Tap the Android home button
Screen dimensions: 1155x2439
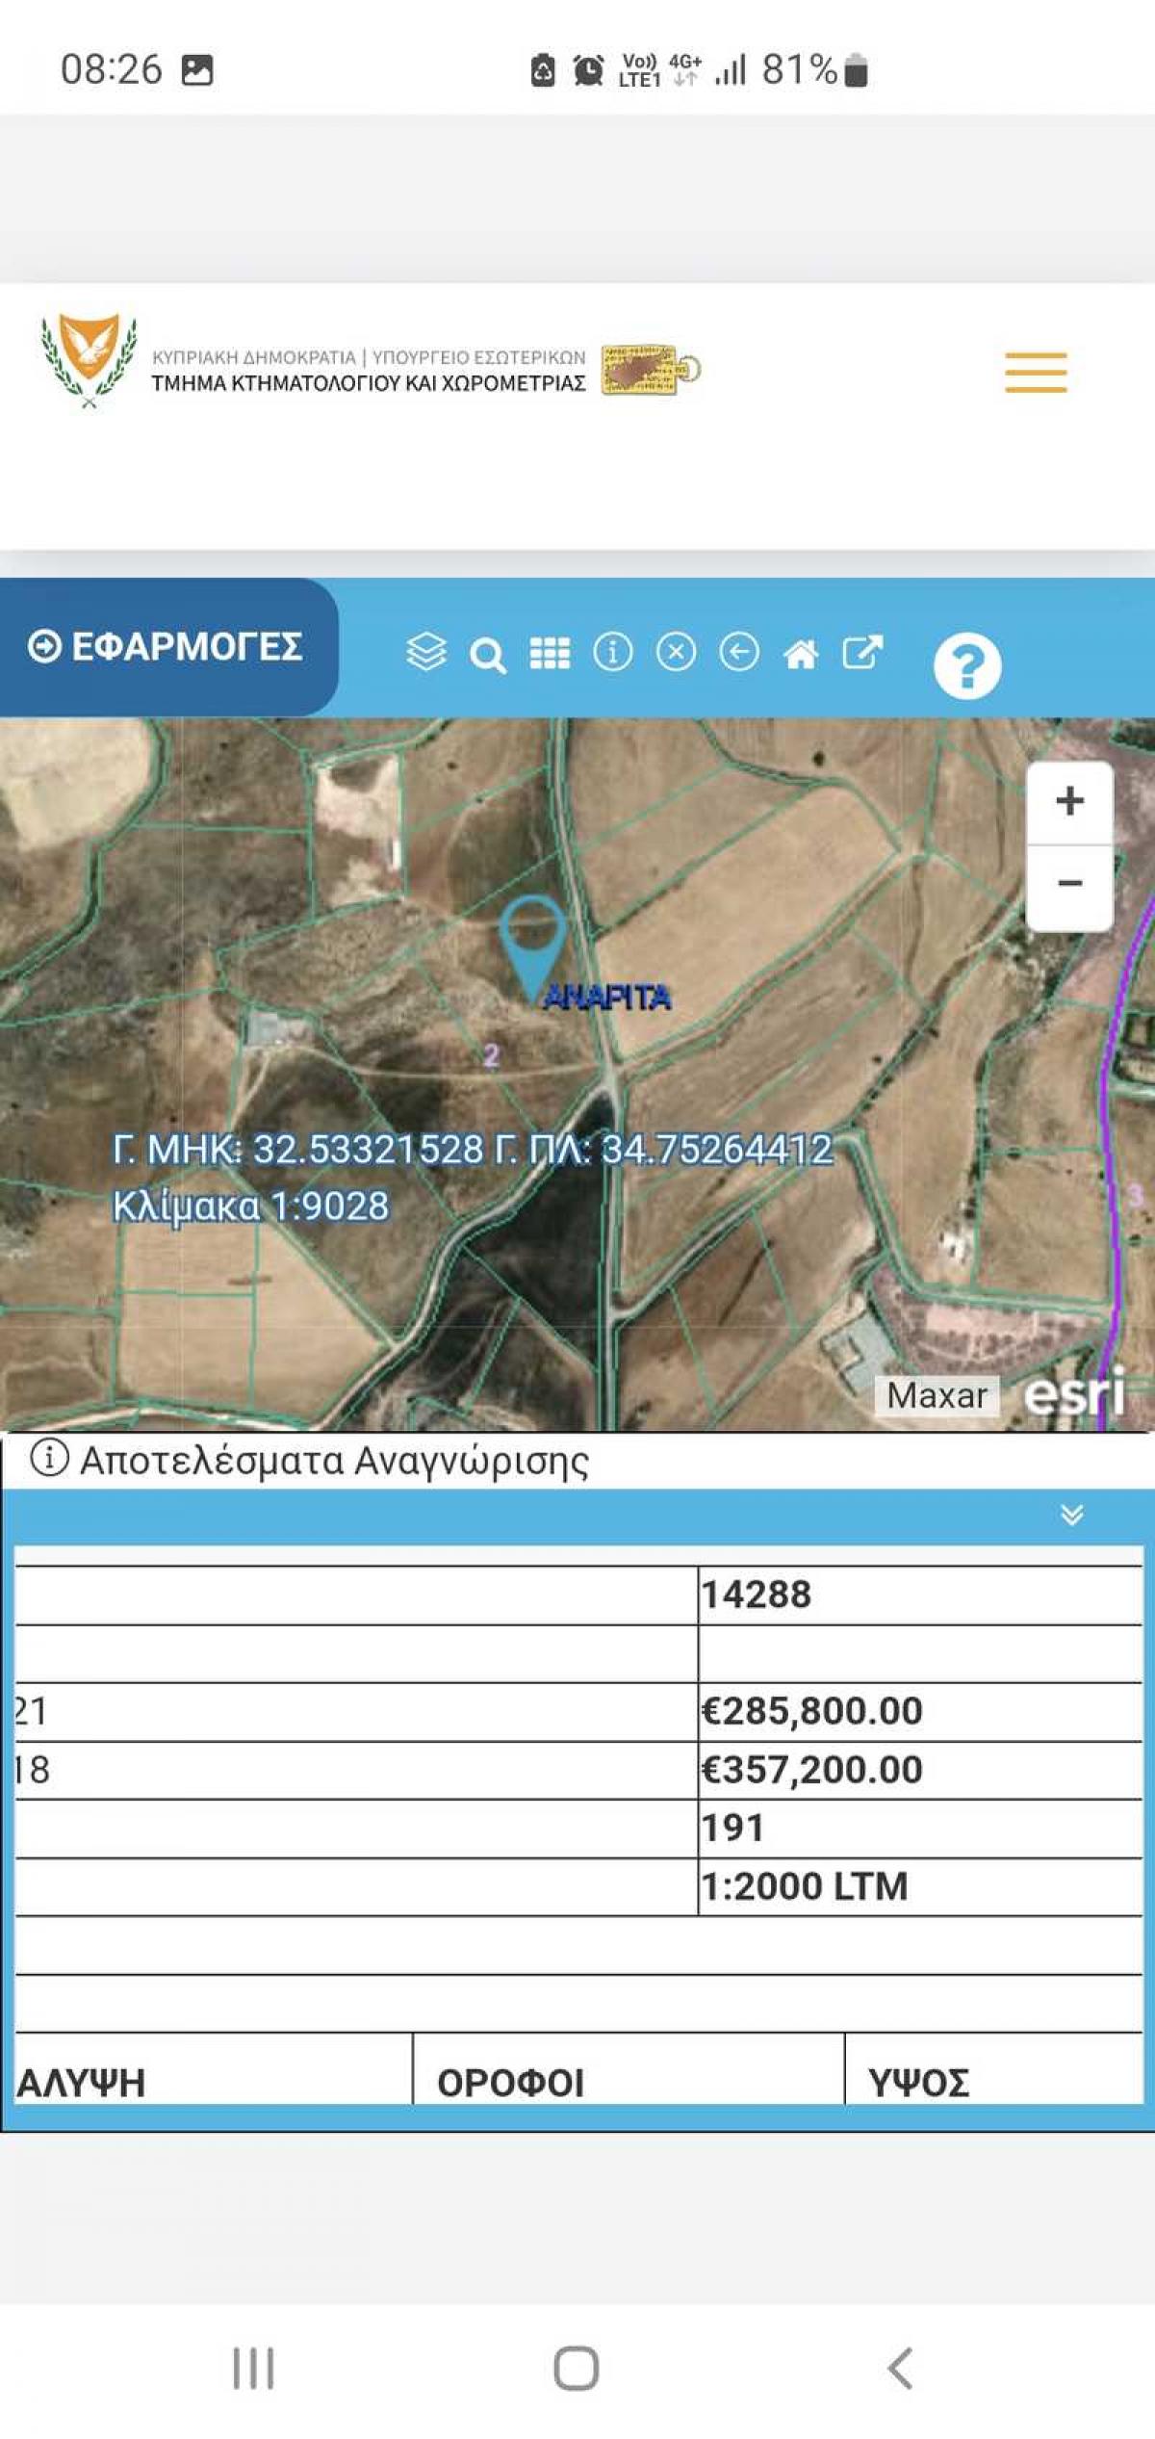point(577,2368)
